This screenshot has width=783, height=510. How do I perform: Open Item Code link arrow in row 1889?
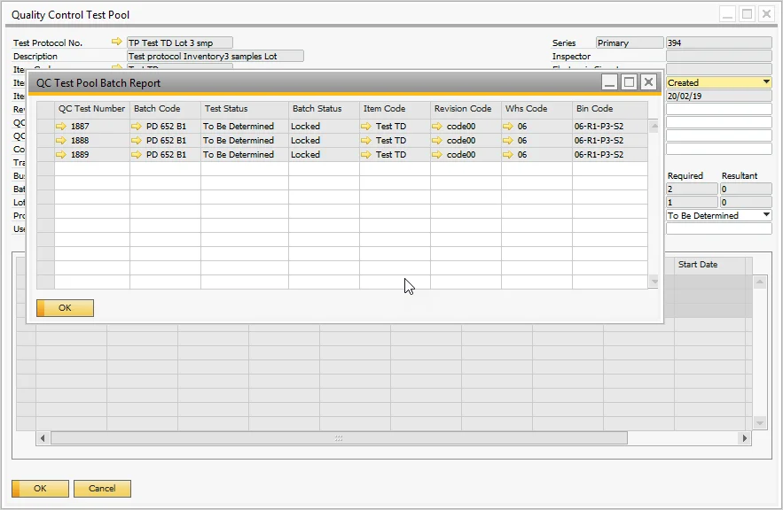(366, 155)
